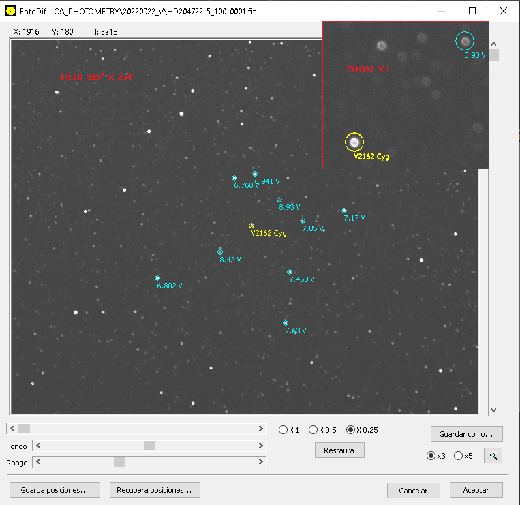
Task: Click the 7.85 V comparison star marker
Action: point(303,221)
